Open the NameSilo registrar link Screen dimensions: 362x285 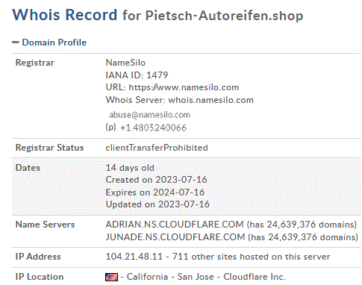pyautogui.click(x=125, y=63)
